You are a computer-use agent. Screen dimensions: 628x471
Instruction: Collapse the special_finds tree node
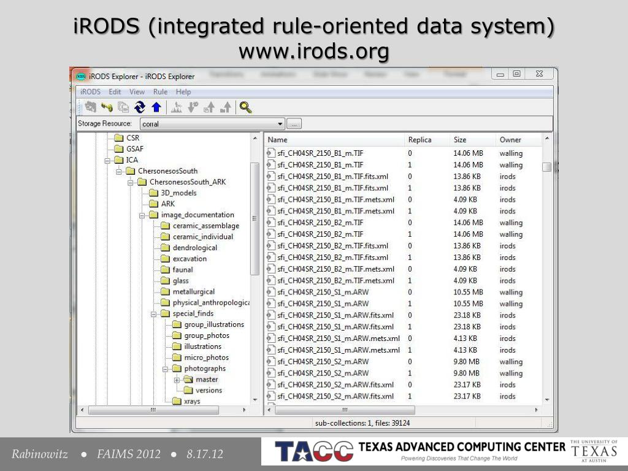pyautogui.click(x=153, y=315)
